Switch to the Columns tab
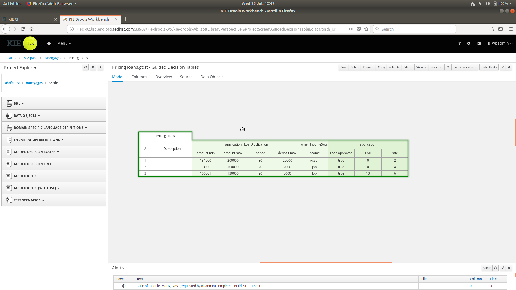 [x=139, y=77]
